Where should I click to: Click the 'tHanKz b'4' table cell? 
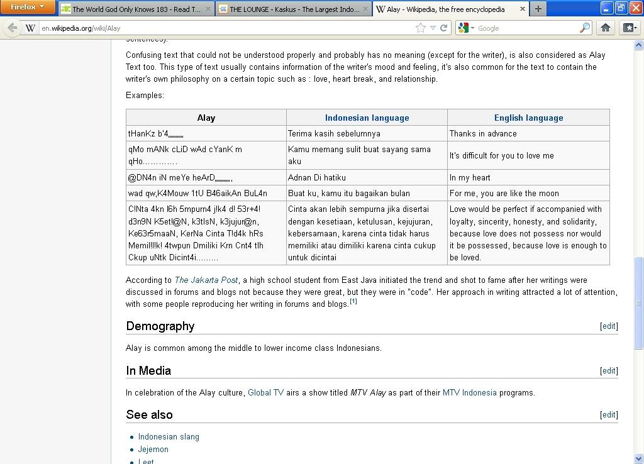coord(206,133)
